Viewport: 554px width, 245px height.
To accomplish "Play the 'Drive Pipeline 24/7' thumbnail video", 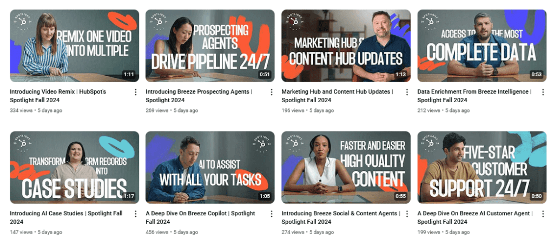I will (210, 46).
